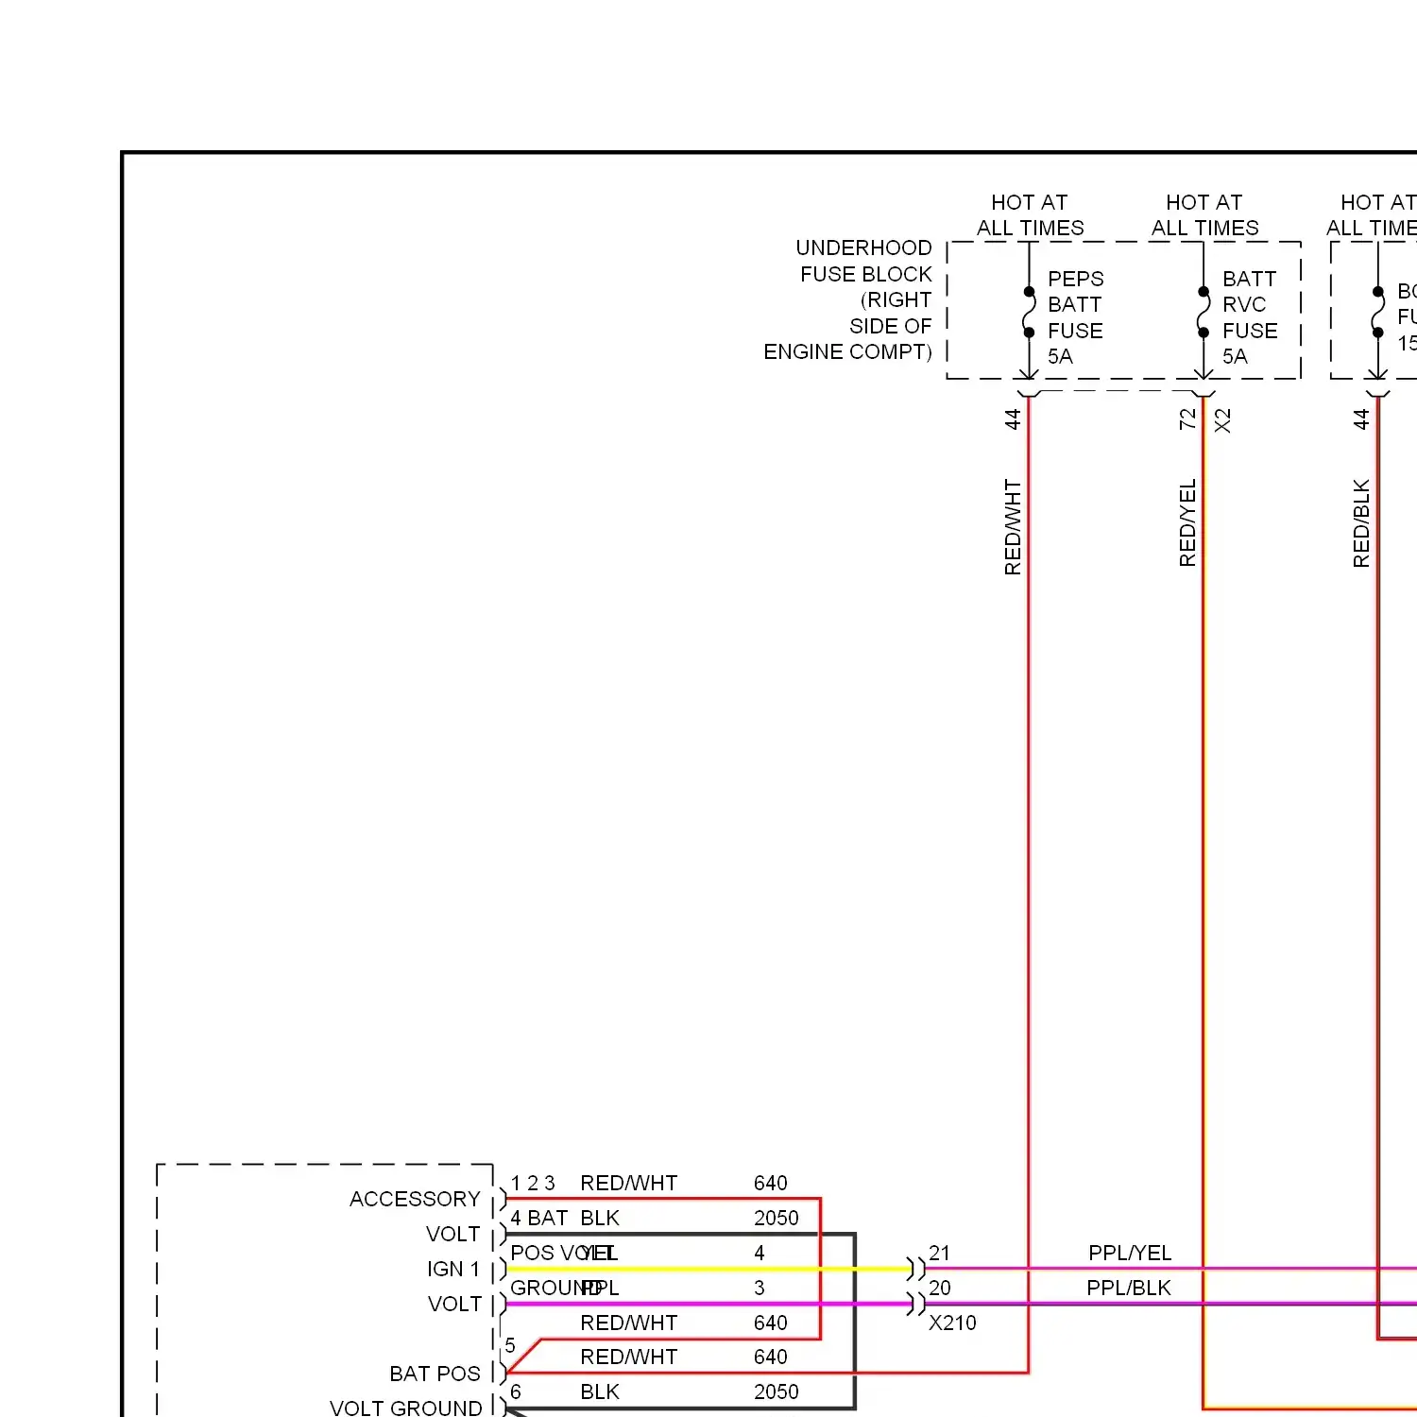Click the 4 BAT pin label

point(538,1218)
